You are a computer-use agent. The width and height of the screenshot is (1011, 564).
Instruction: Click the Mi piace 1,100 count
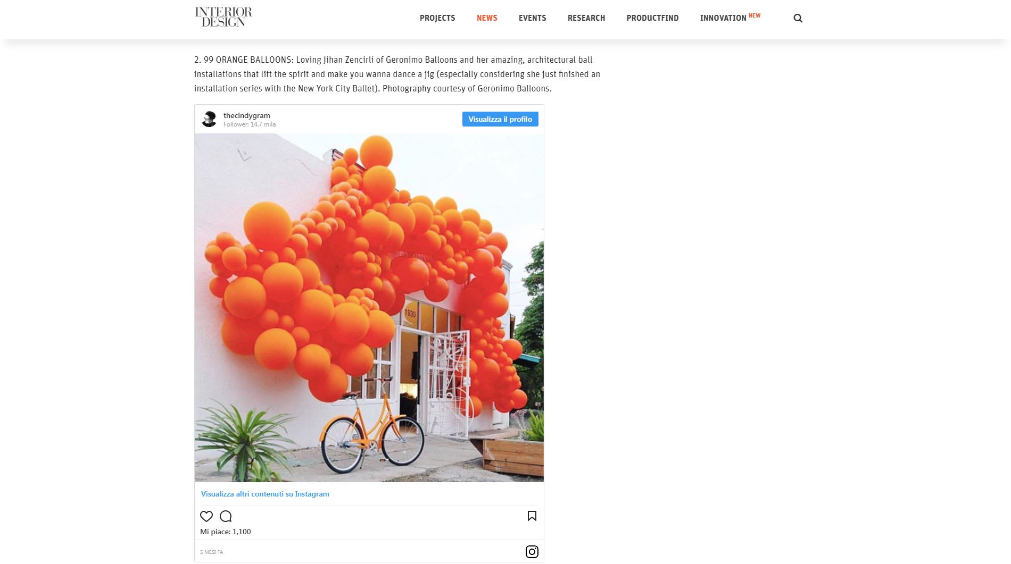[226, 532]
